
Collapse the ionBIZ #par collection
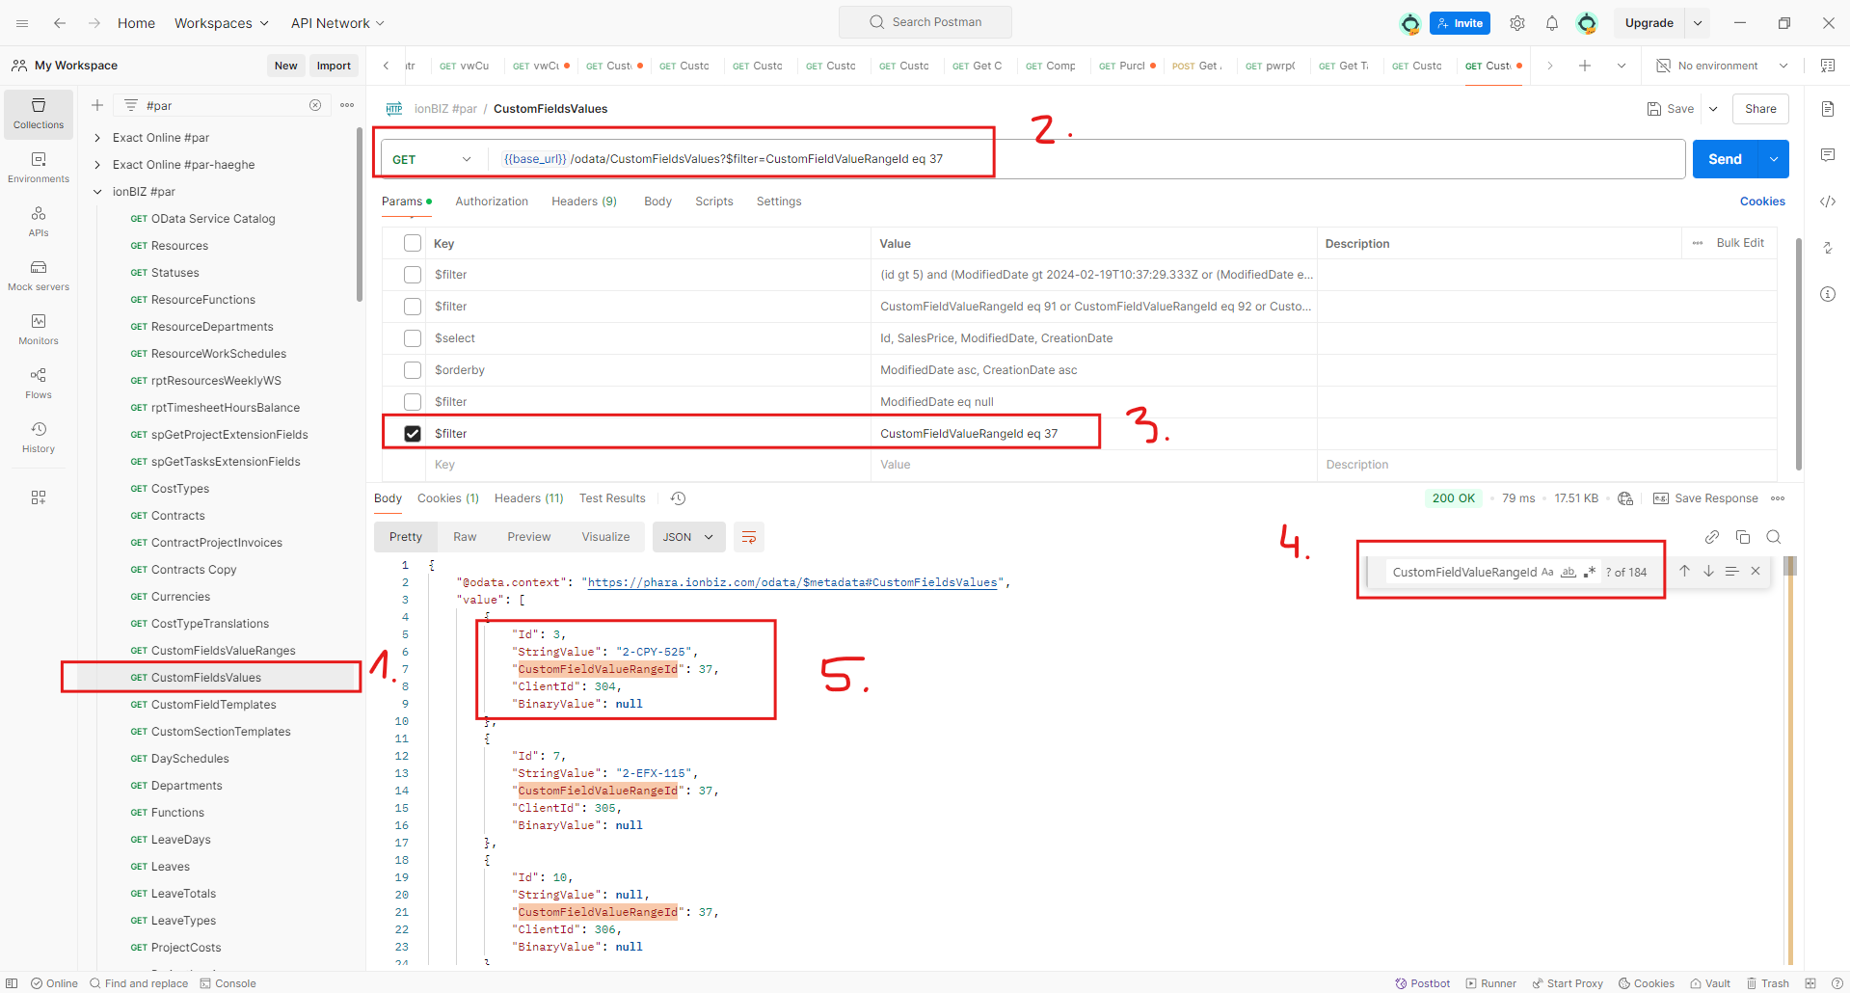(97, 192)
